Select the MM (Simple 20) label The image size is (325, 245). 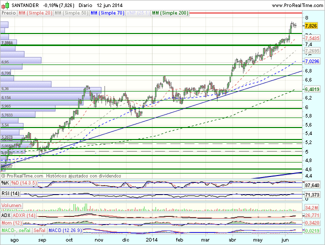(x=34, y=12)
